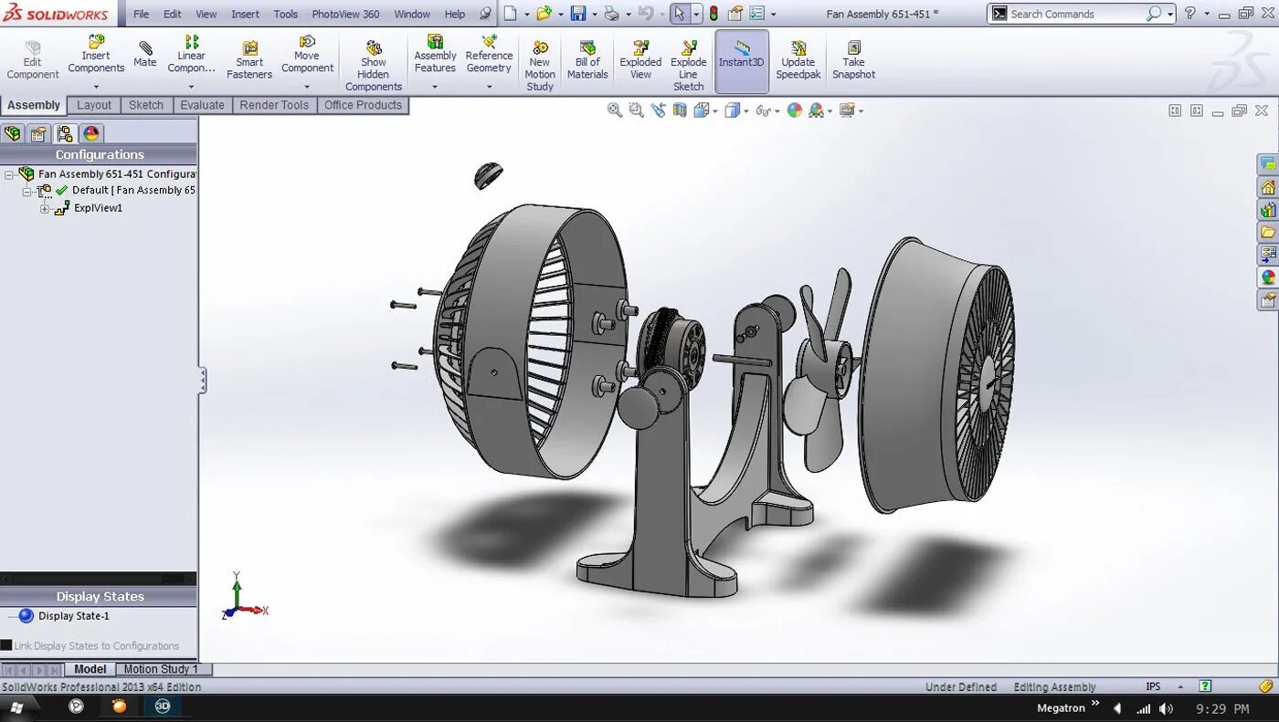Click the Save icon
This screenshot has height=722, width=1279.
pos(578,14)
